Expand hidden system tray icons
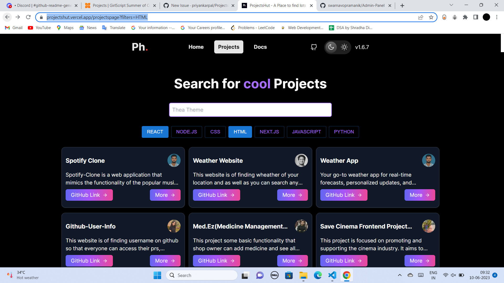The image size is (504, 283). [400, 275]
